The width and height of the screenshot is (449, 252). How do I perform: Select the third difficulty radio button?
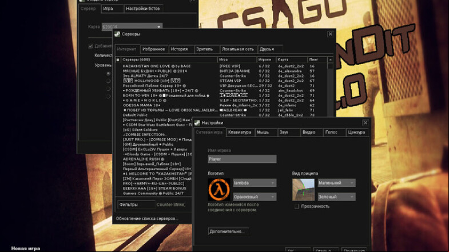click(x=108, y=89)
